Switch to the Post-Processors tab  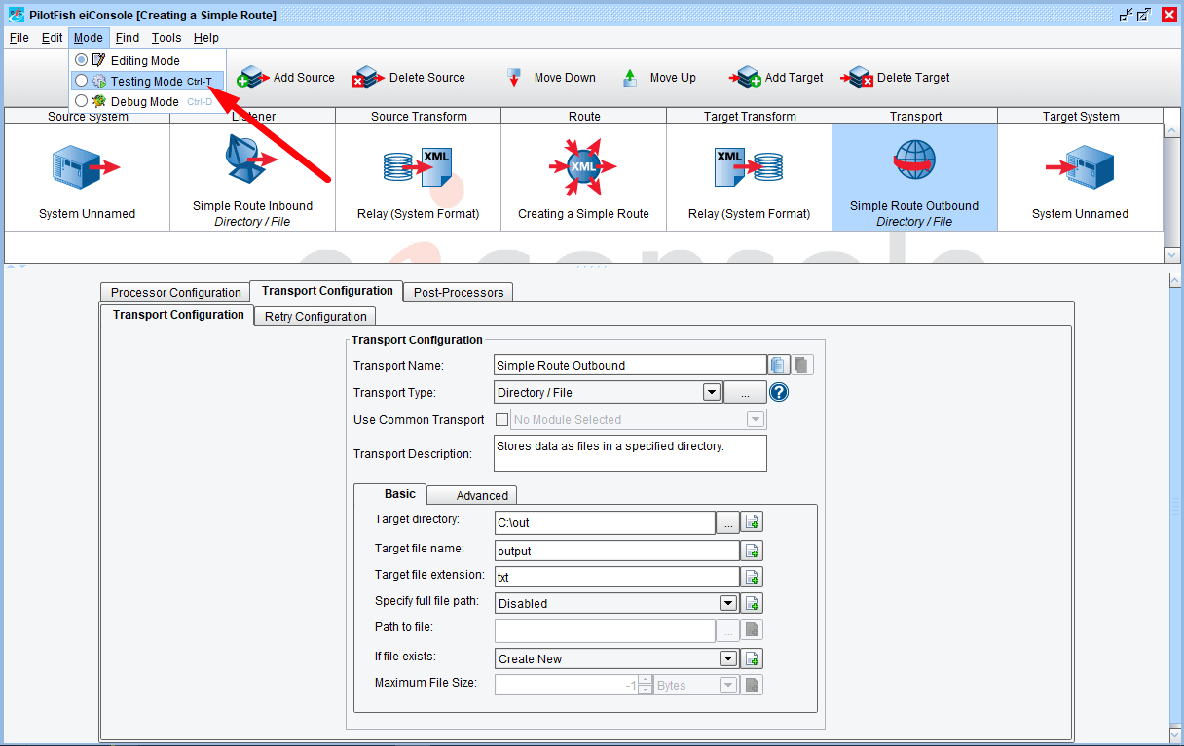tap(458, 292)
